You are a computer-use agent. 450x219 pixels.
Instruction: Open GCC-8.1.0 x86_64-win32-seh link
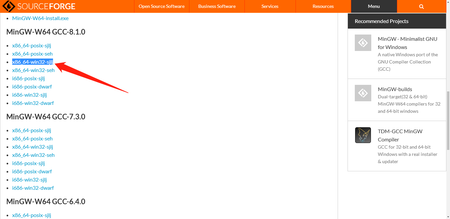coord(33,70)
